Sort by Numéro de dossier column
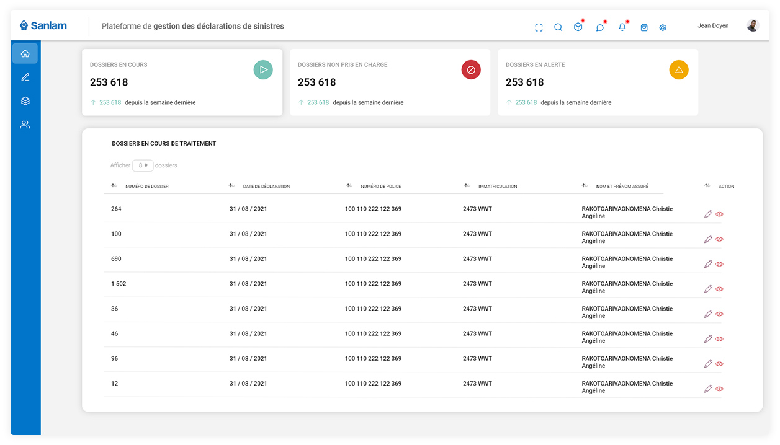The image size is (780, 445). click(146, 186)
